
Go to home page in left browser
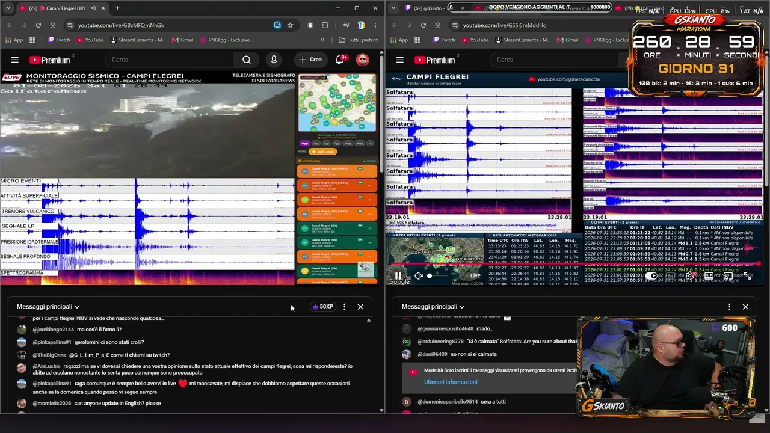click(x=53, y=25)
